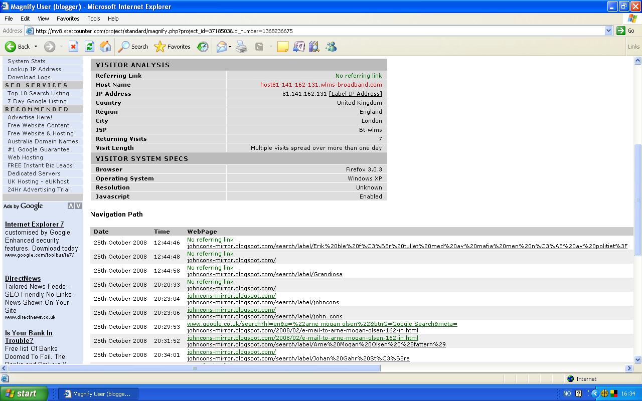
Task: Open Australia Domain Names link
Action: tap(43, 141)
